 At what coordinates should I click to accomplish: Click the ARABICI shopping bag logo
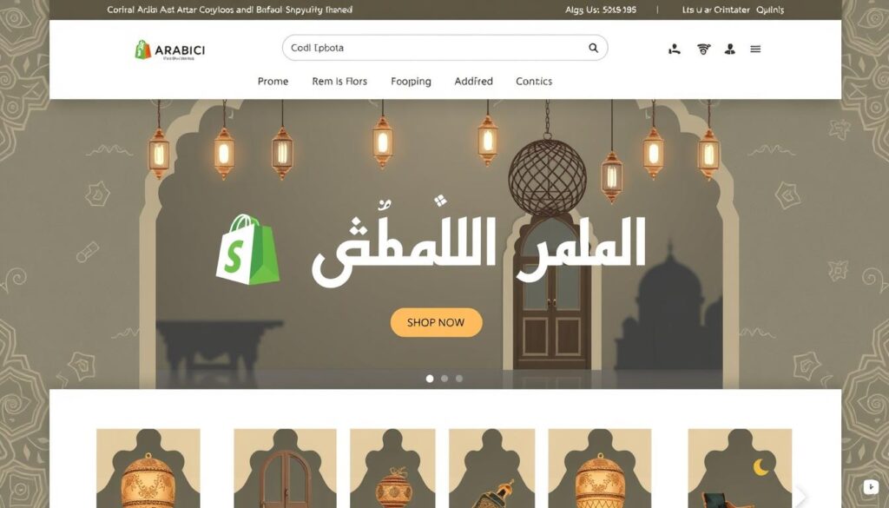click(x=169, y=49)
